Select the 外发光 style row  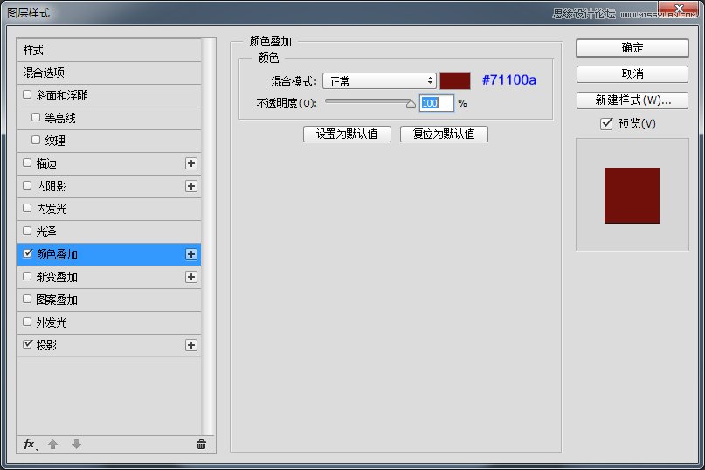109,322
